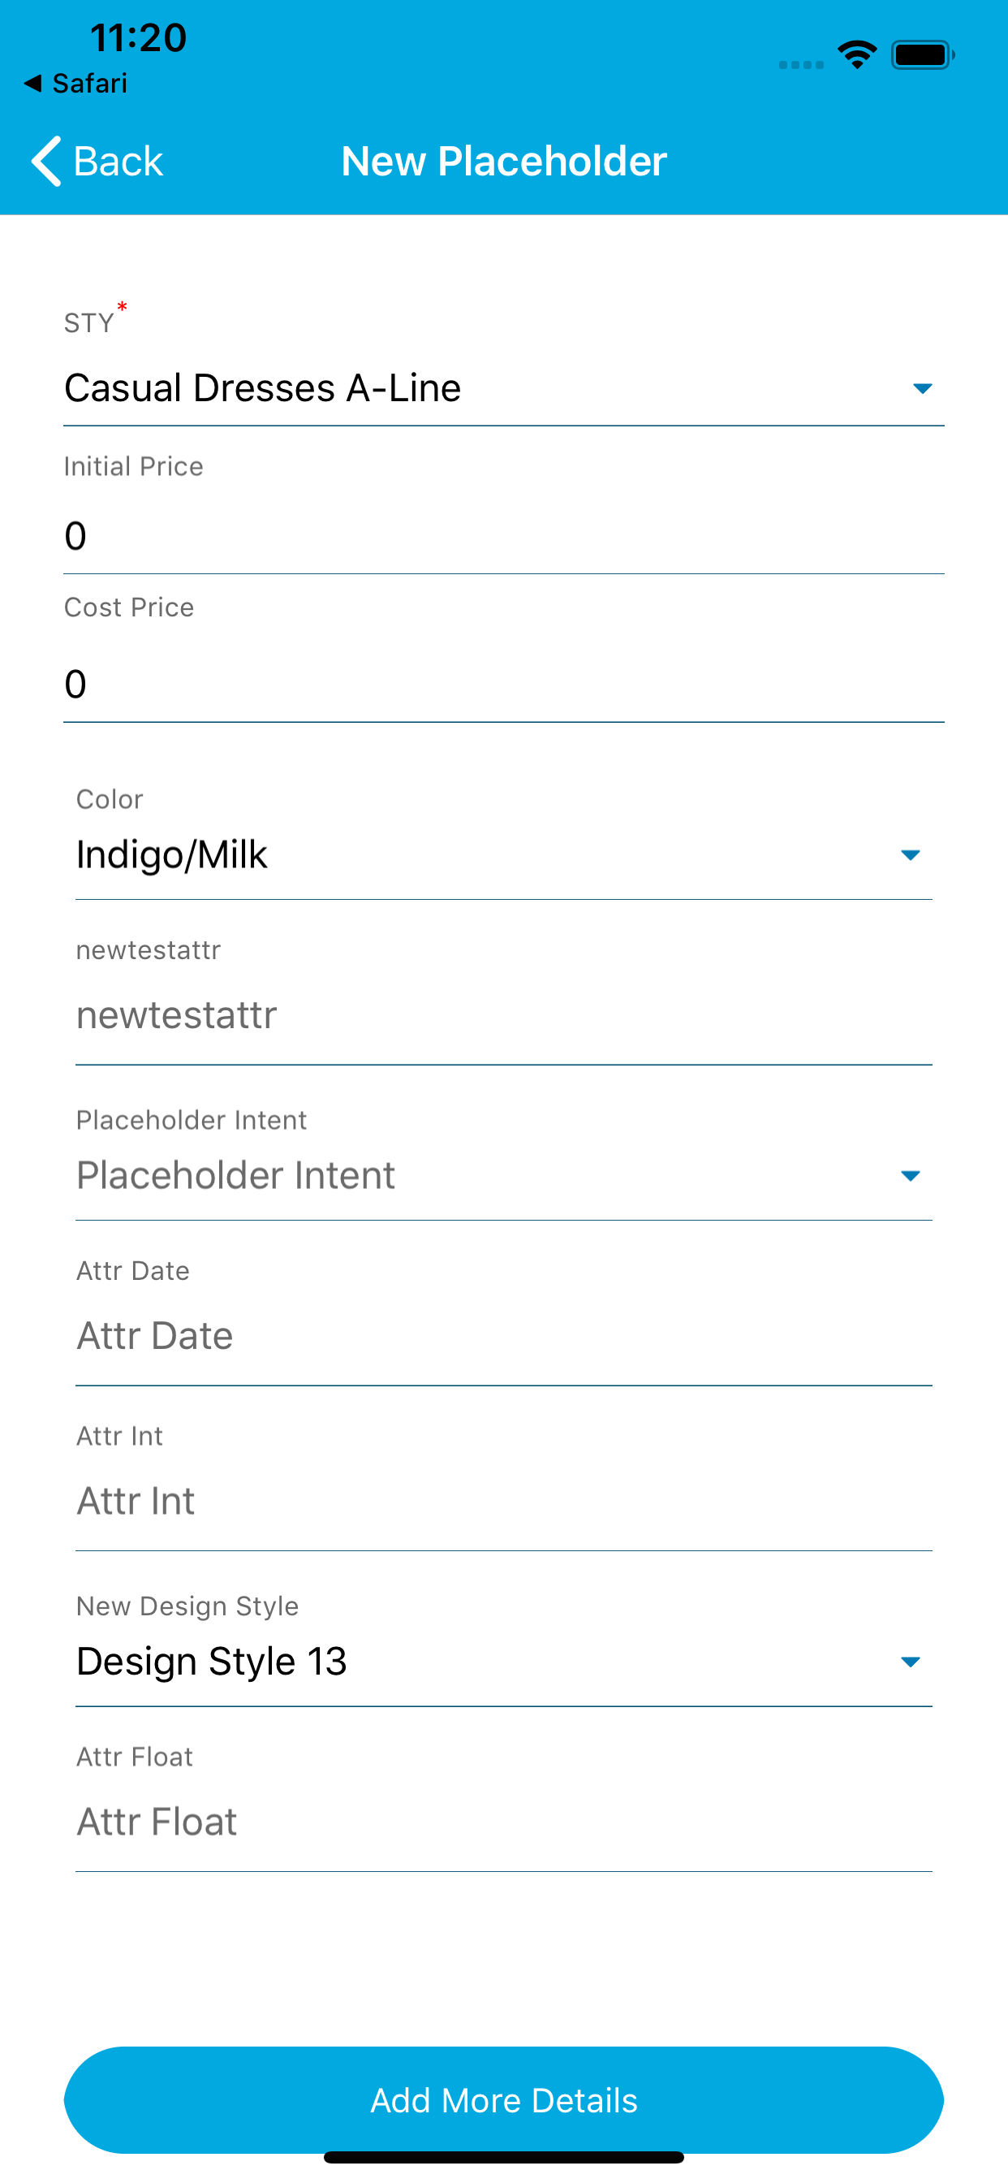Image resolution: width=1008 pixels, height=2183 pixels.
Task: Click the Attr Int input field
Action: [503, 1501]
